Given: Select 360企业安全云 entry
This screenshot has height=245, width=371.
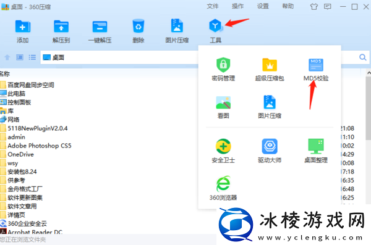Looking at the screenshot, I should tap(23, 224).
